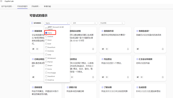
Task: Expand the 在产品中浏览 navigation menu
Action: pyautogui.click(x=7, y=6)
